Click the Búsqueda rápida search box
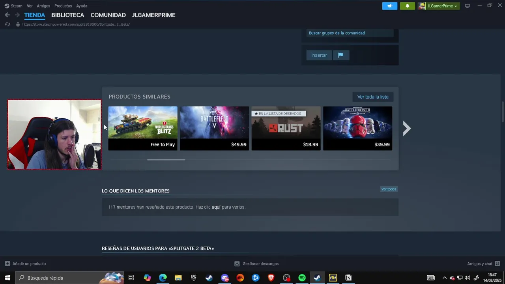Screen dimensions: 505x284 coord(69,278)
